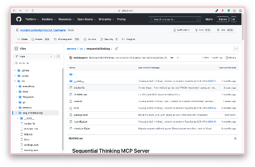255x167 pixels.
Task: Toggle the browser sidebar icon
Action: (x=15, y=11)
